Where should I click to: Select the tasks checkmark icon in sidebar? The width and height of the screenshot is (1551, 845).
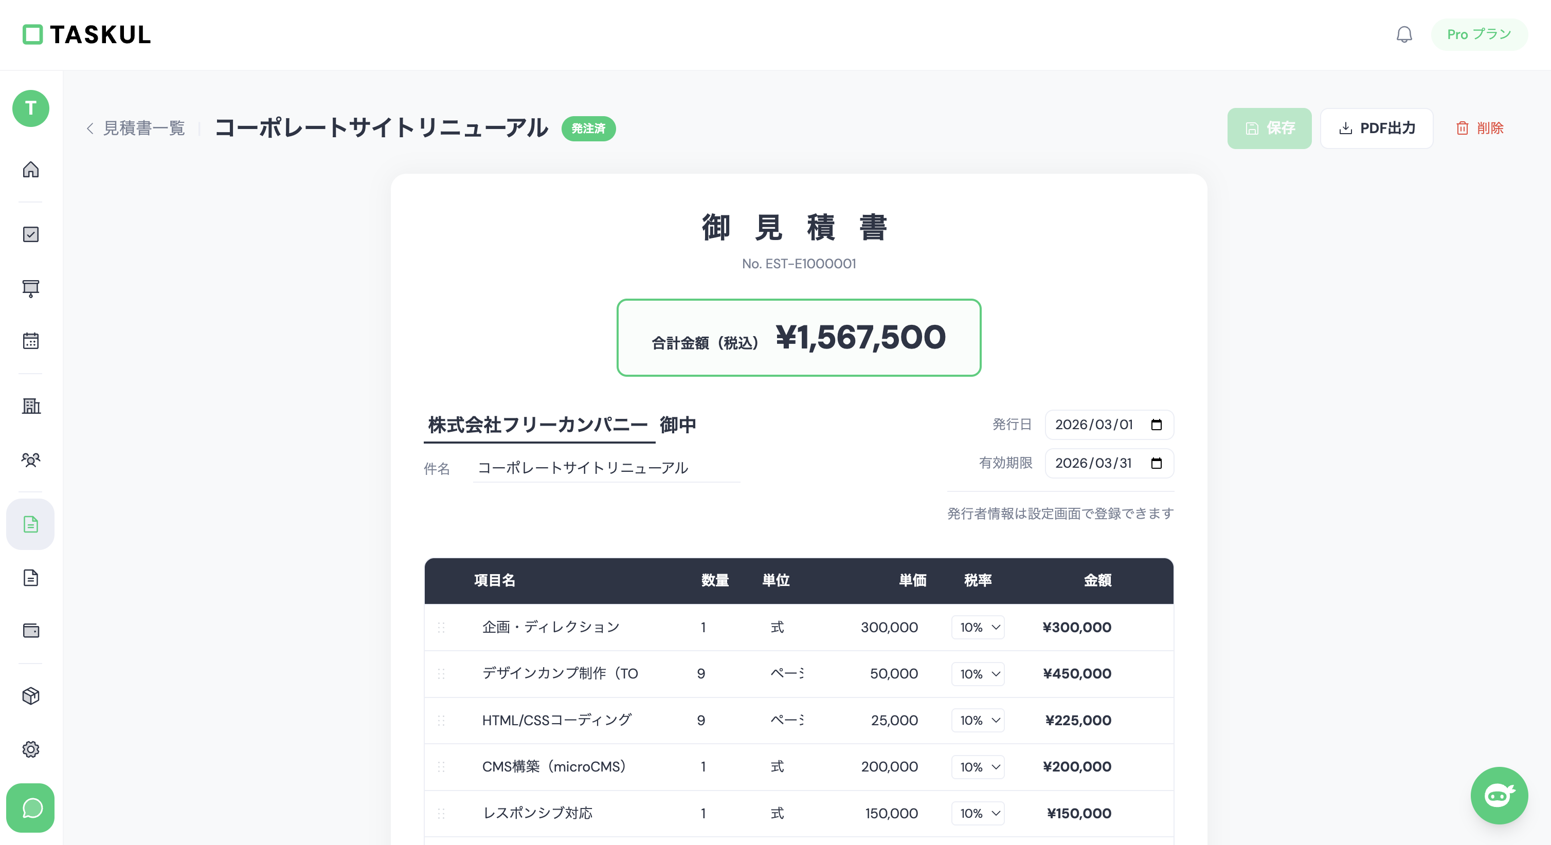30,234
